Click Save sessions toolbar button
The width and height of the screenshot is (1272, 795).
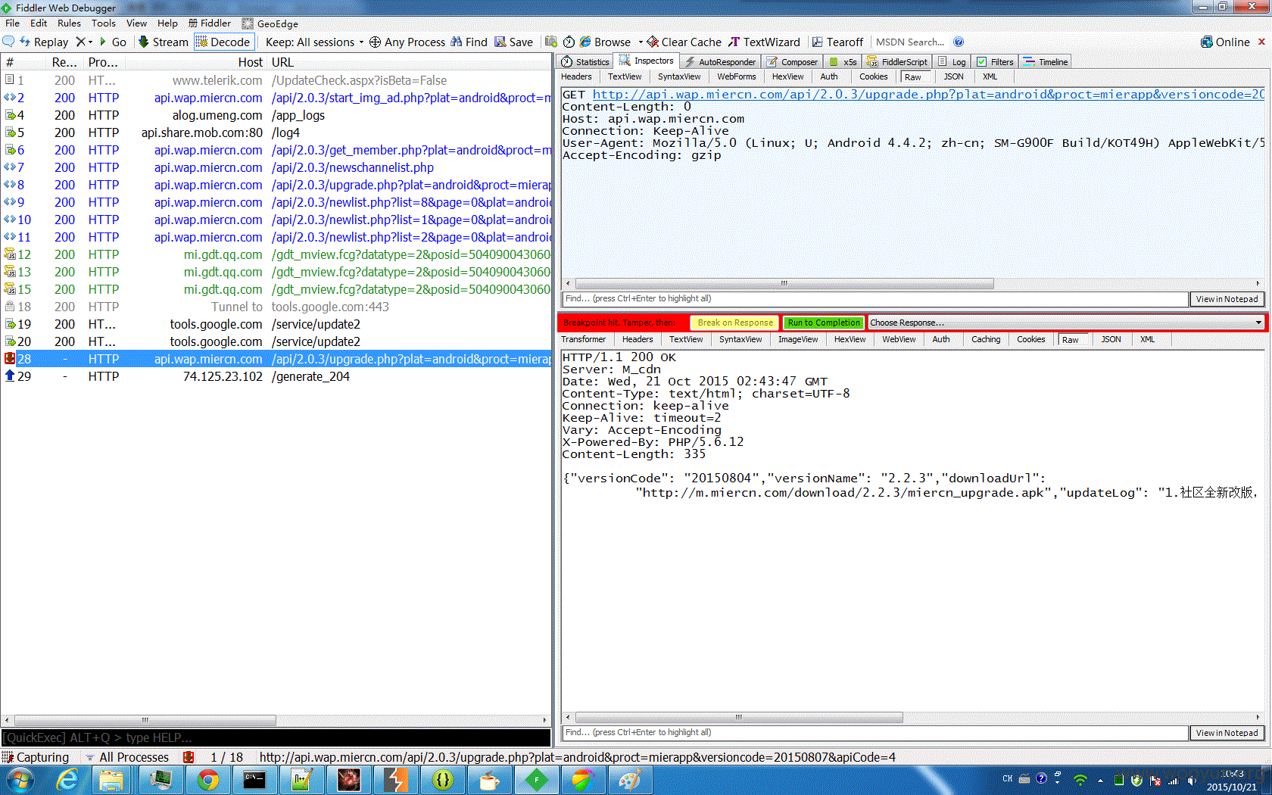(x=513, y=42)
